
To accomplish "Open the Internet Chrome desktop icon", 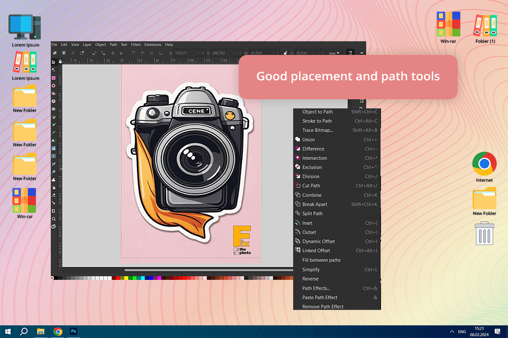I will click(x=484, y=166).
